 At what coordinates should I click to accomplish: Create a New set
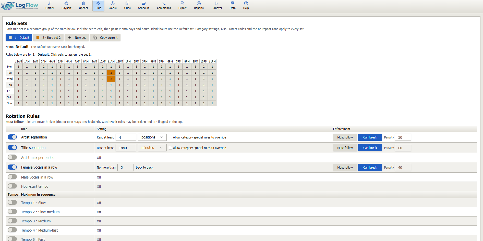[77, 37]
